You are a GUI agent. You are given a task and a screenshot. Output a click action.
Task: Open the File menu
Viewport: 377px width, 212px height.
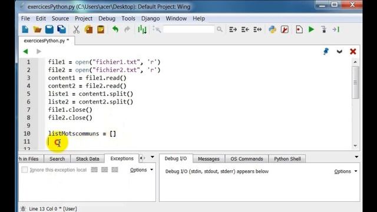[x=25, y=18]
